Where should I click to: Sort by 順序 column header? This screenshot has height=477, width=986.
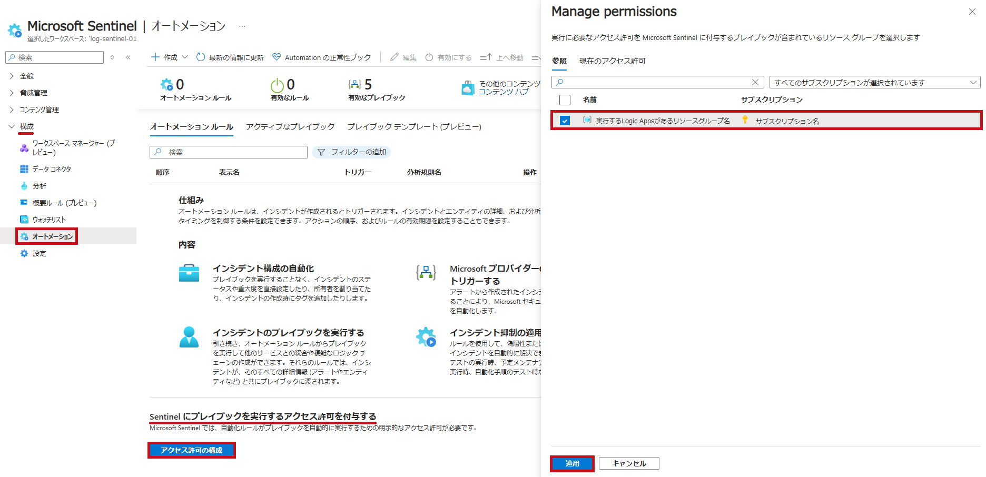click(163, 172)
